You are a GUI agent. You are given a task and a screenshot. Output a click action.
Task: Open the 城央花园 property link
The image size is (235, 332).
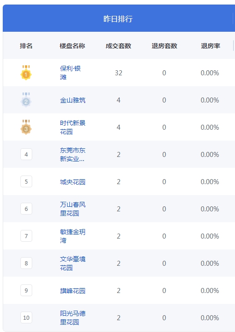click(73, 182)
